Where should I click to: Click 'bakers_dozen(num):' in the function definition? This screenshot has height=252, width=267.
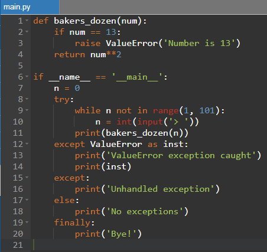(100, 21)
